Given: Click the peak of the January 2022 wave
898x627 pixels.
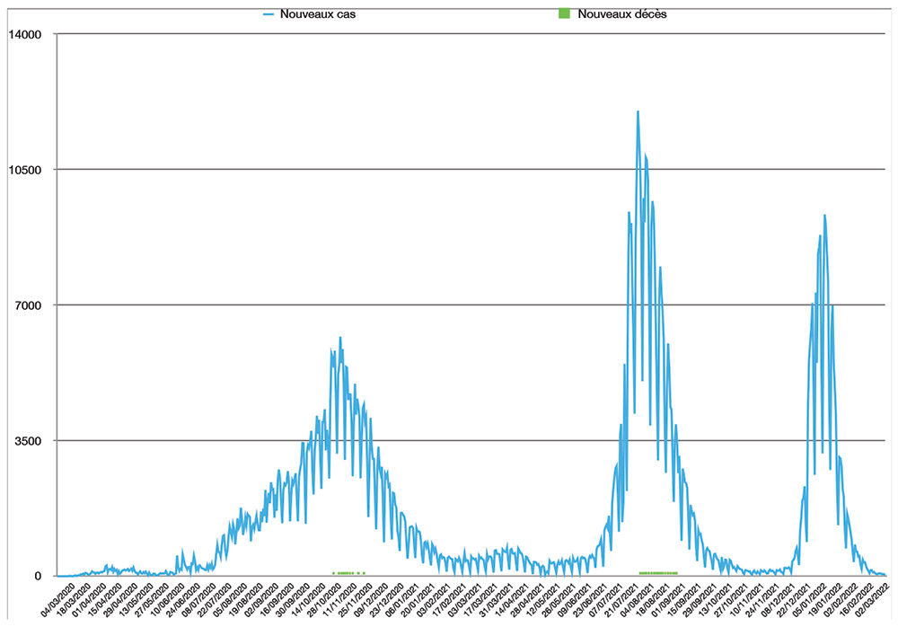Looking at the screenshot, I should [x=824, y=216].
